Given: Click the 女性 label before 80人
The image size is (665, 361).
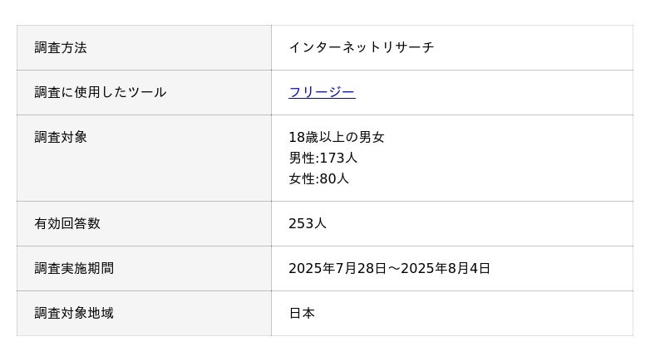Looking at the screenshot, I should [x=302, y=178].
